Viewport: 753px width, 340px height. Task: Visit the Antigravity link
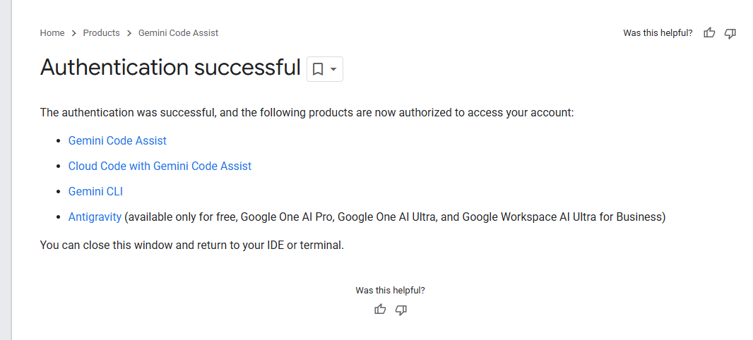coord(95,217)
